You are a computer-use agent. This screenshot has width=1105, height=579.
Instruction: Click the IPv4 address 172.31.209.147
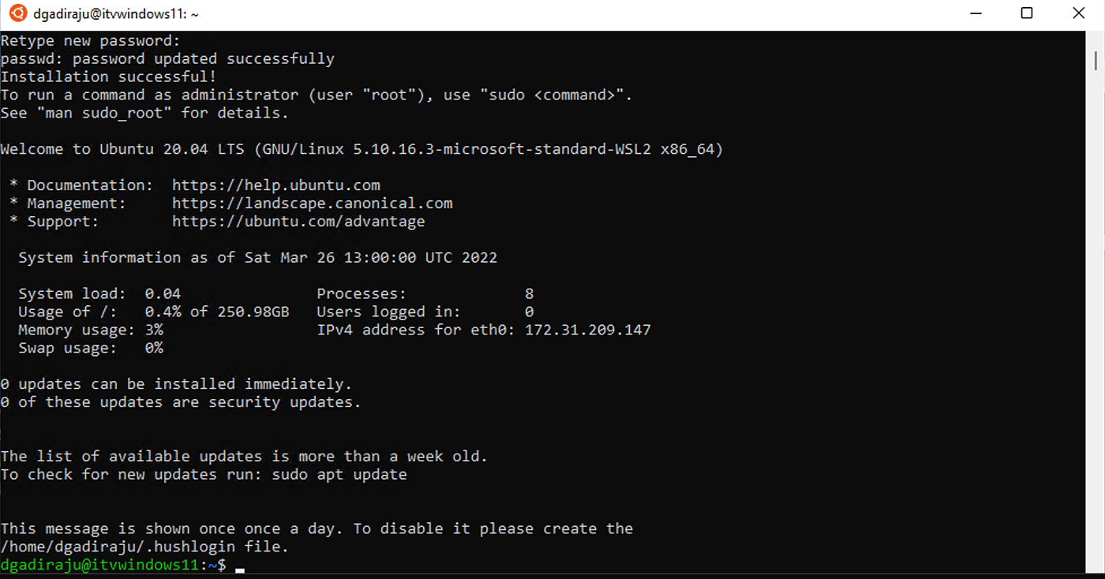point(586,329)
